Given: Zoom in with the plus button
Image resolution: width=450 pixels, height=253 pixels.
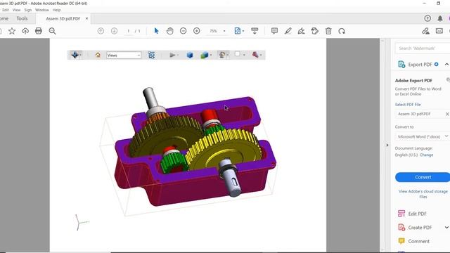Looking at the screenshot, I should [x=197, y=31].
